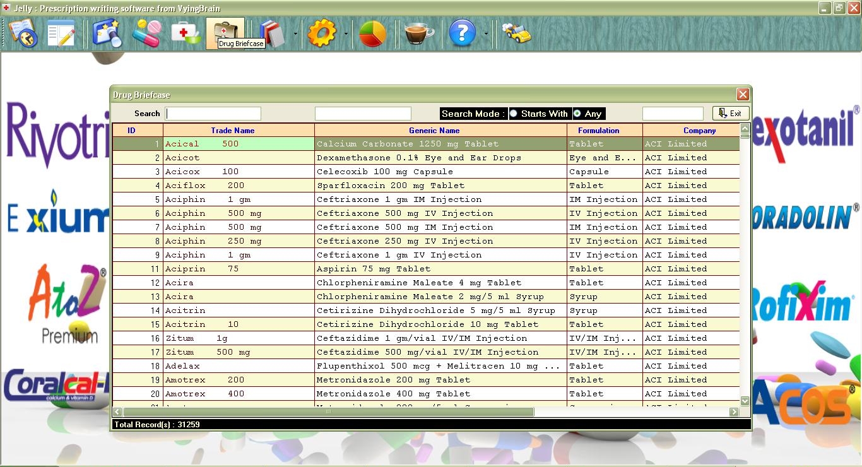The image size is (862, 467).
Task: Click Ceftriaxone 500 mg IV Injection cell
Action: (440, 213)
